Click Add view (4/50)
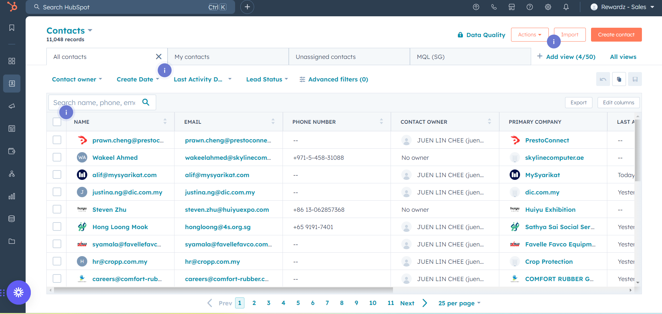 [566, 57]
